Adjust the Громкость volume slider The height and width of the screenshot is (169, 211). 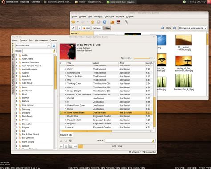[x=143, y=58]
